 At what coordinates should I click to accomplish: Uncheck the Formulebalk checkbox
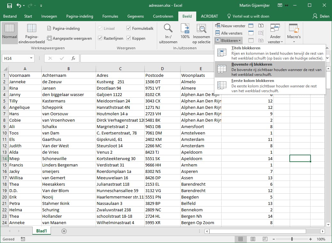pos(129,28)
